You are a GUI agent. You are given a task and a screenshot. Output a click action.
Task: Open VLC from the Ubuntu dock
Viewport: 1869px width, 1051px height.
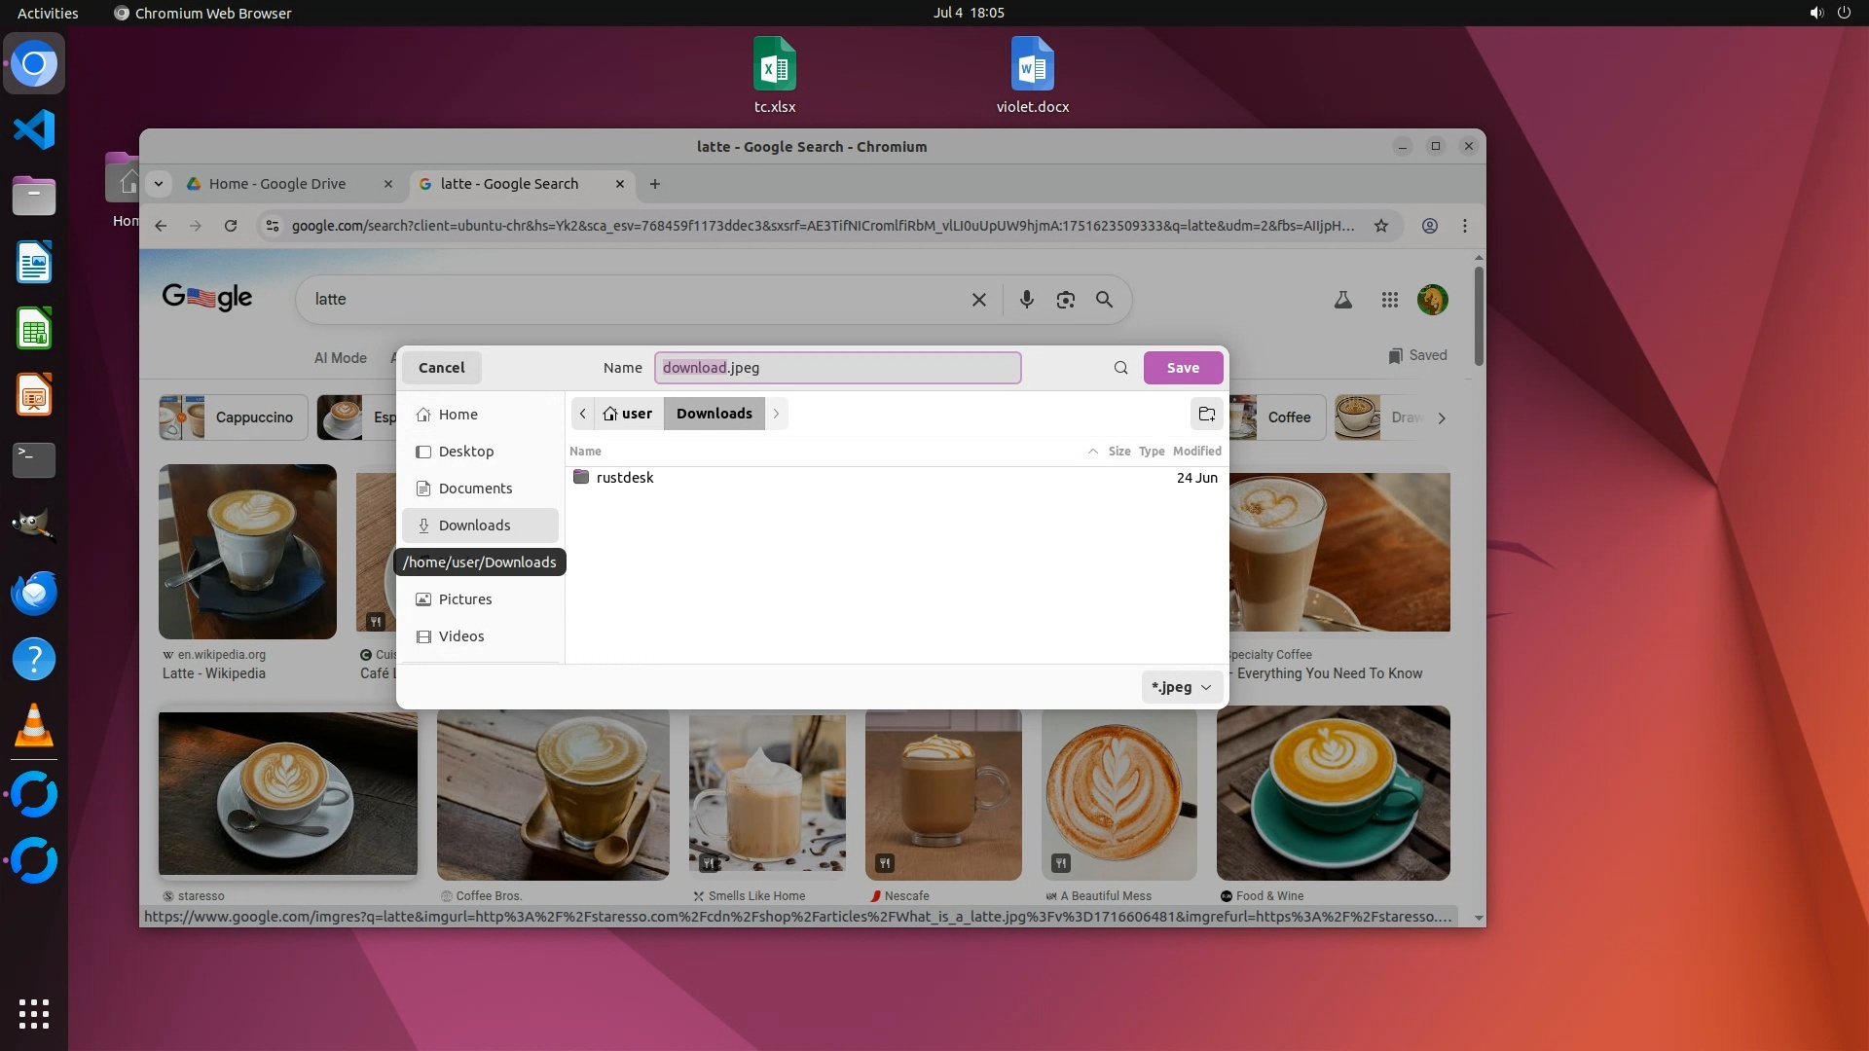[34, 726]
